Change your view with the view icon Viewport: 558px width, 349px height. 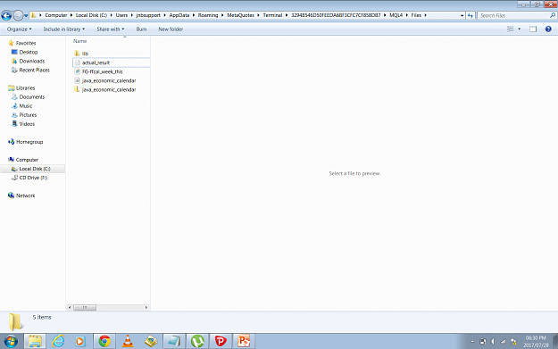pyautogui.click(x=511, y=29)
